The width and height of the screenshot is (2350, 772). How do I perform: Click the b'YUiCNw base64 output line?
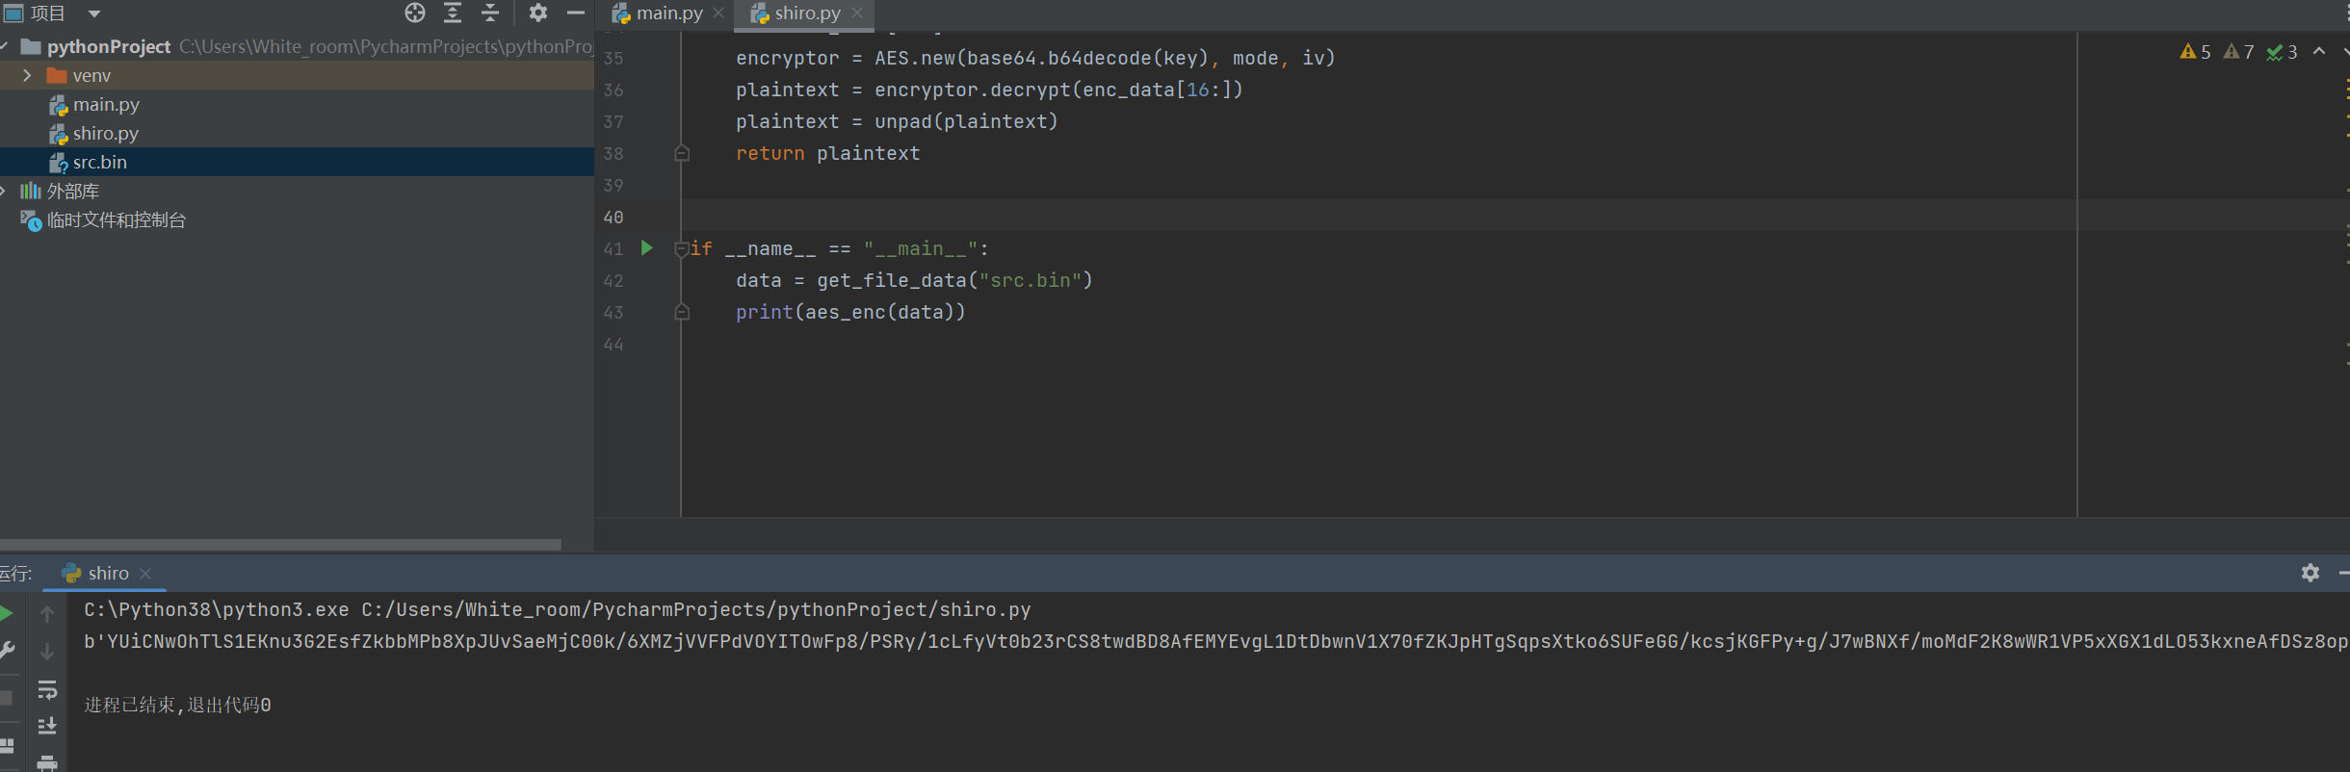point(1216,641)
